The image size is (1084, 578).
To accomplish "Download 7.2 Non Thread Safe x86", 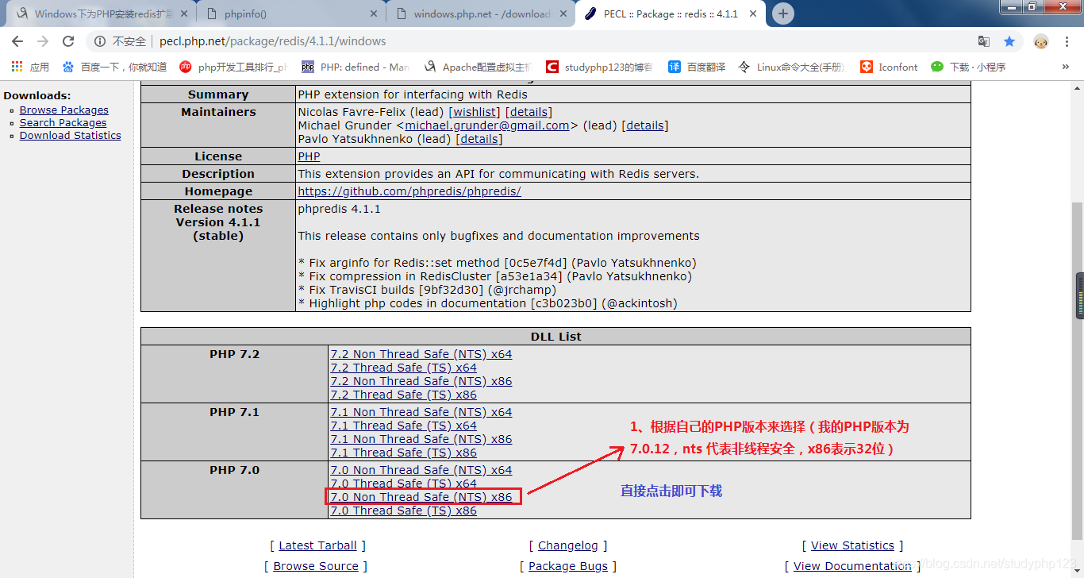I will tap(421, 381).
